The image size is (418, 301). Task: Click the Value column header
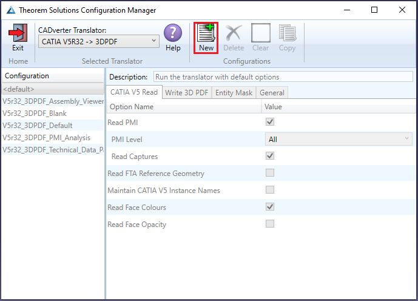(339, 107)
